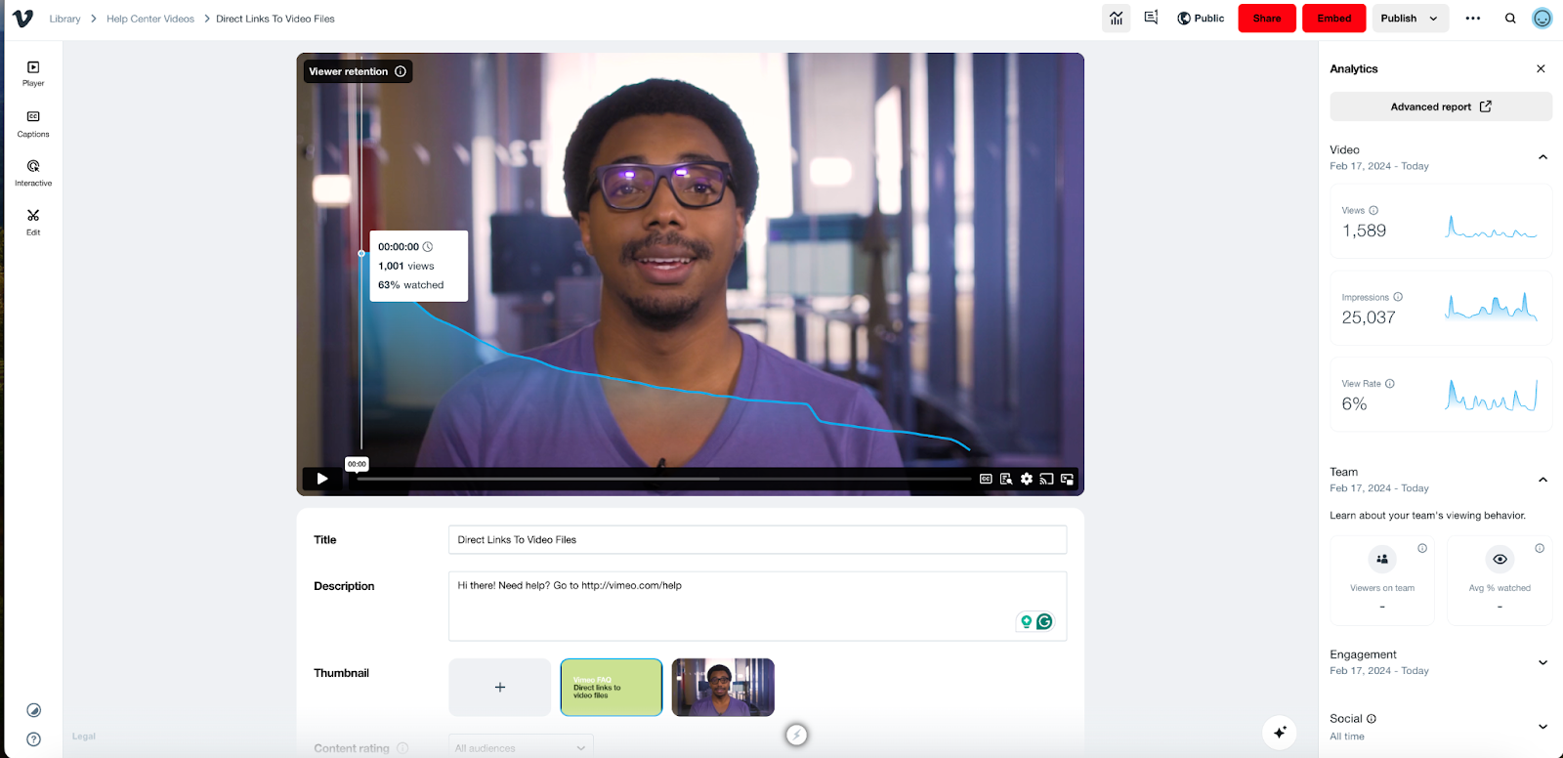Image resolution: width=1563 pixels, height=758 pixels.
Task: Go to Library in the breadcrumb
Action: (64, 19)
